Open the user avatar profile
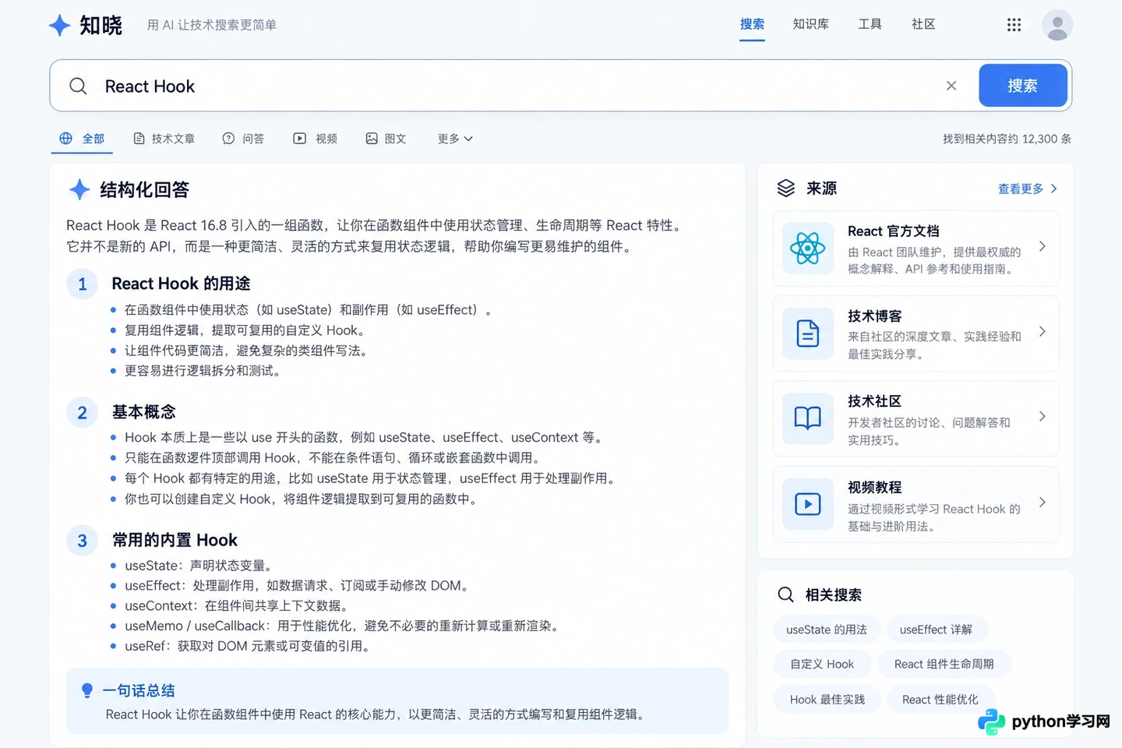The image size is (1122, 748). [x=1057, y=25]
